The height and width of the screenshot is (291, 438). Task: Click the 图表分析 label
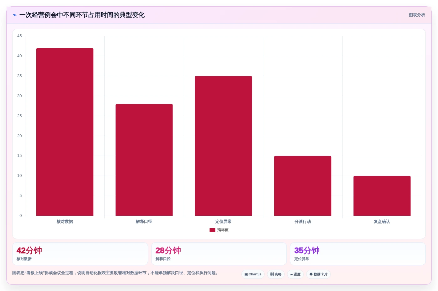[x=417, y=15]
